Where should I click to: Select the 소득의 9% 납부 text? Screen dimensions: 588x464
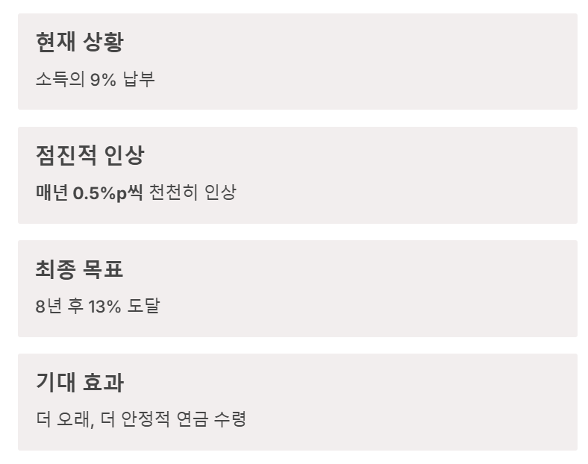pyautogui.click(x=96, y=79)
